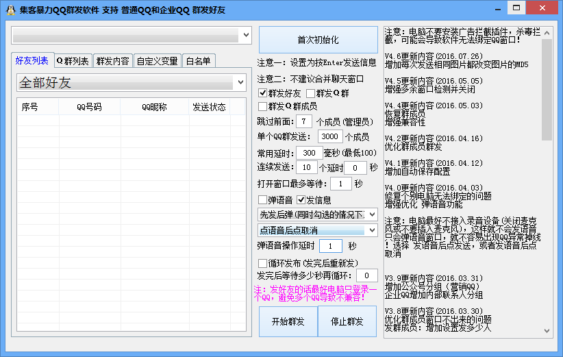Click the 首次初始化 button
The image size is (563, 357).
click(x=318, y=40)
